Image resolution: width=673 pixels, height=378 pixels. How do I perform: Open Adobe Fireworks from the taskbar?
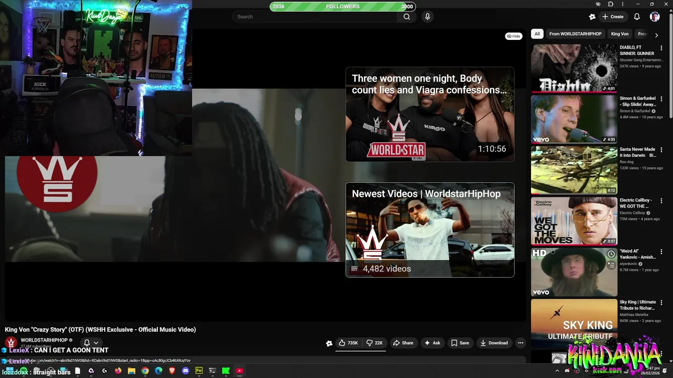pos(199,371)
